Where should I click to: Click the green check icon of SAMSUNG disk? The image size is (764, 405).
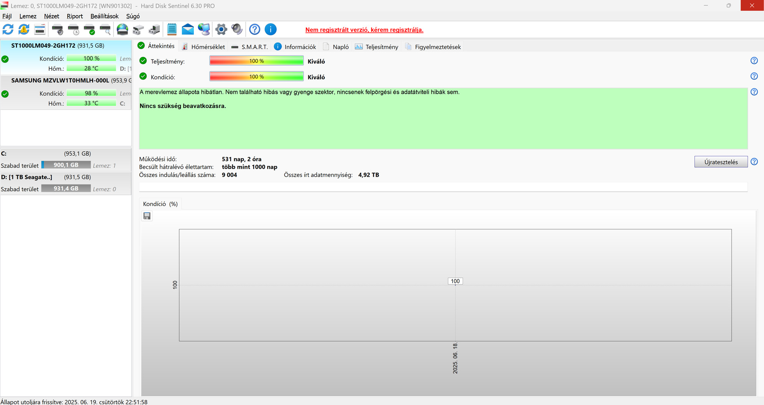pos(5,94)
